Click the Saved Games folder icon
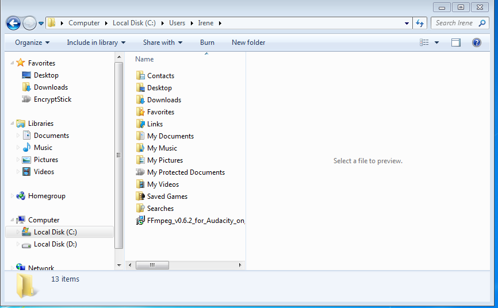Image resolution: width=498 pixels, height=308 pixels. [140, 196]
